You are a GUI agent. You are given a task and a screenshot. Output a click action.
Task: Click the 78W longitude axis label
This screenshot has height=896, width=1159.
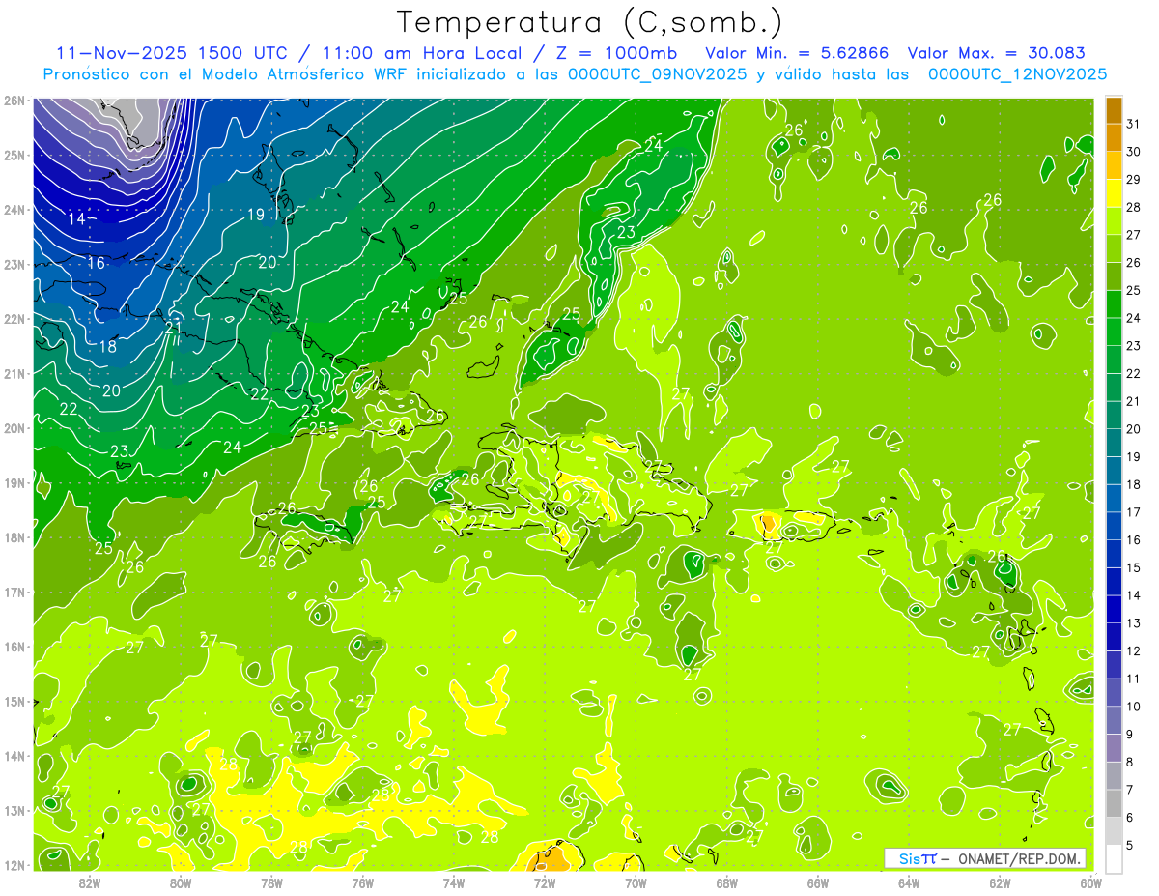pyautogui.click(x=271, y=882)
